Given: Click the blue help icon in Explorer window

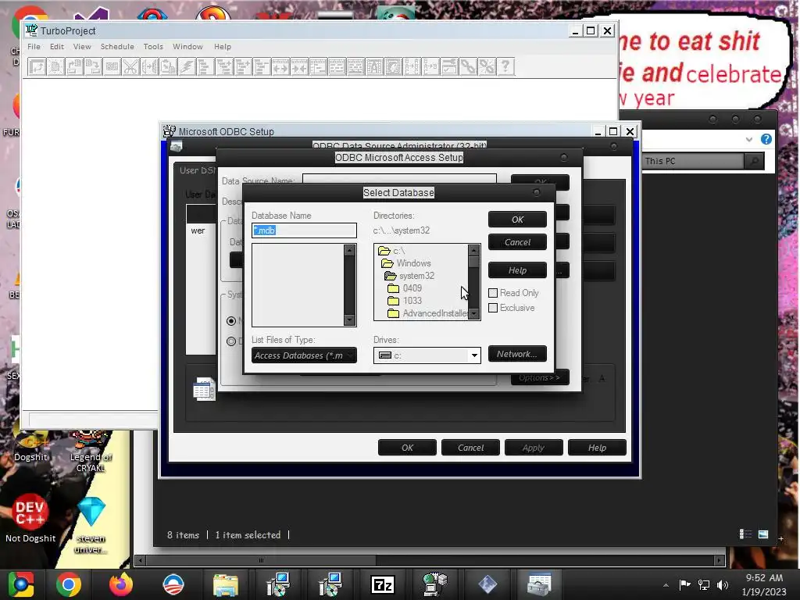Looking at the screenshot, I should click(x=766, y=139).
